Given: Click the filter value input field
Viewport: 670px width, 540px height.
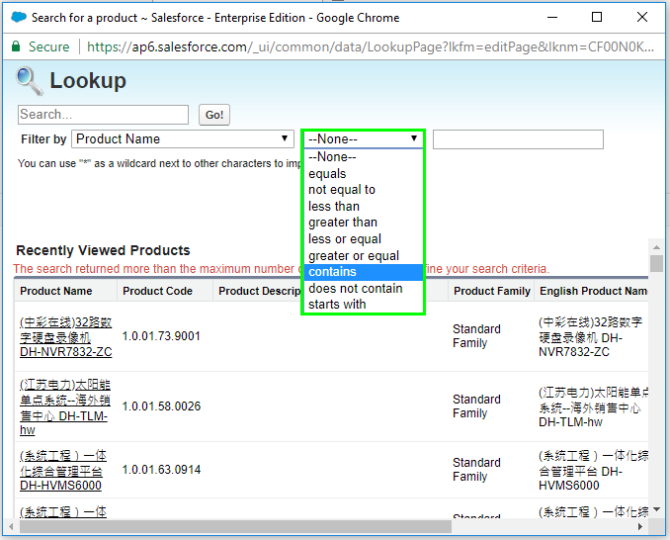Looking at the screenshot, I should [x=518, y=139].
